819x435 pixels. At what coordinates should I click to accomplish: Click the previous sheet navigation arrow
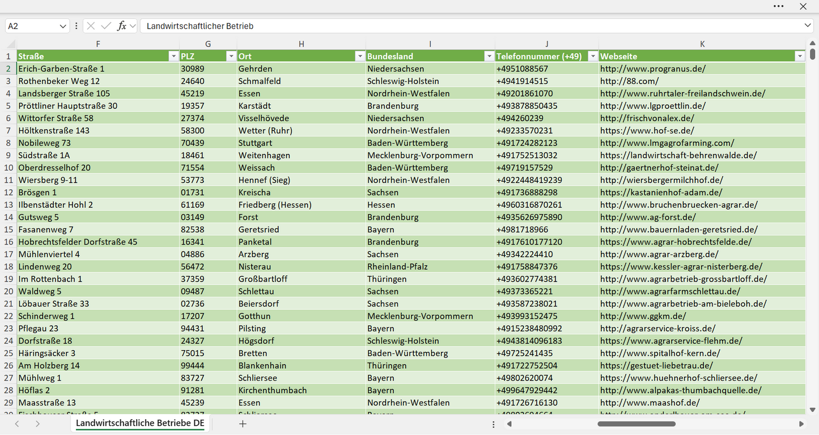[17, 424]
